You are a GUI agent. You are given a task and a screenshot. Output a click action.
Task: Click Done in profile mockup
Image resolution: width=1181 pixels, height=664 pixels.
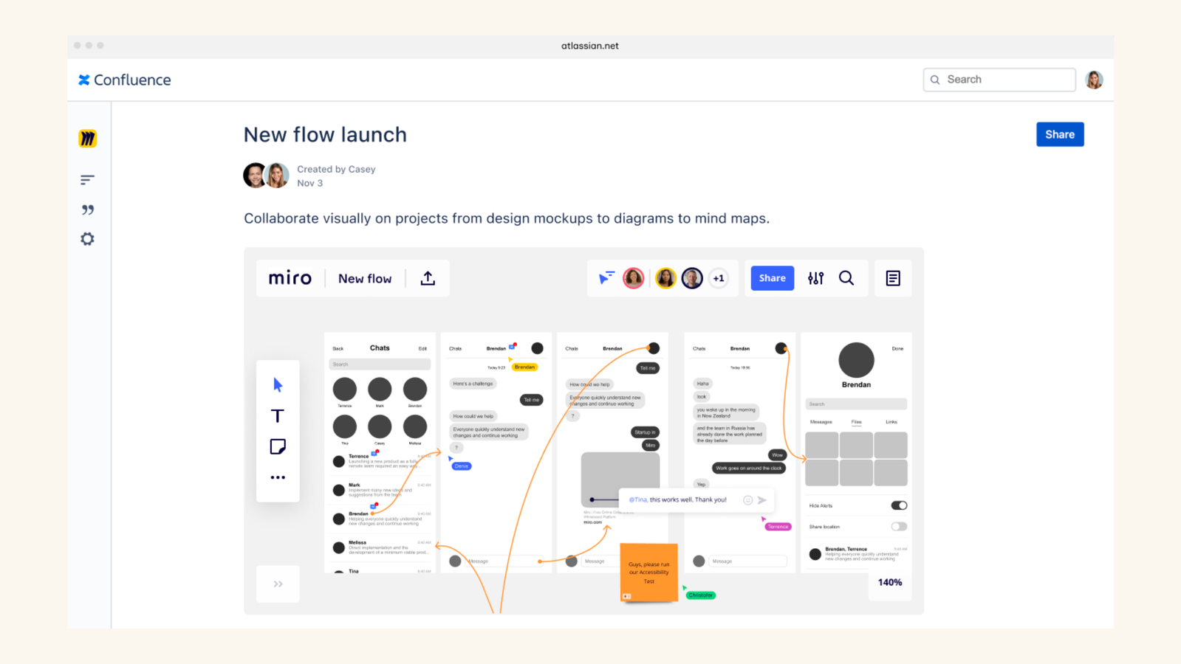pos(897,348)
